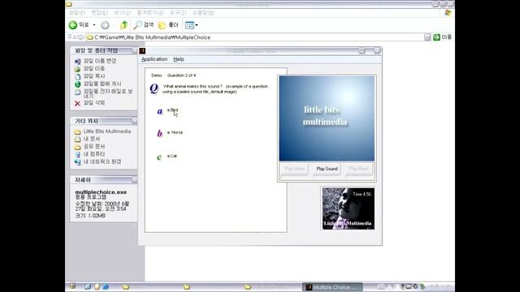Collapse the Other Places (기타 위치) panel

134,121
